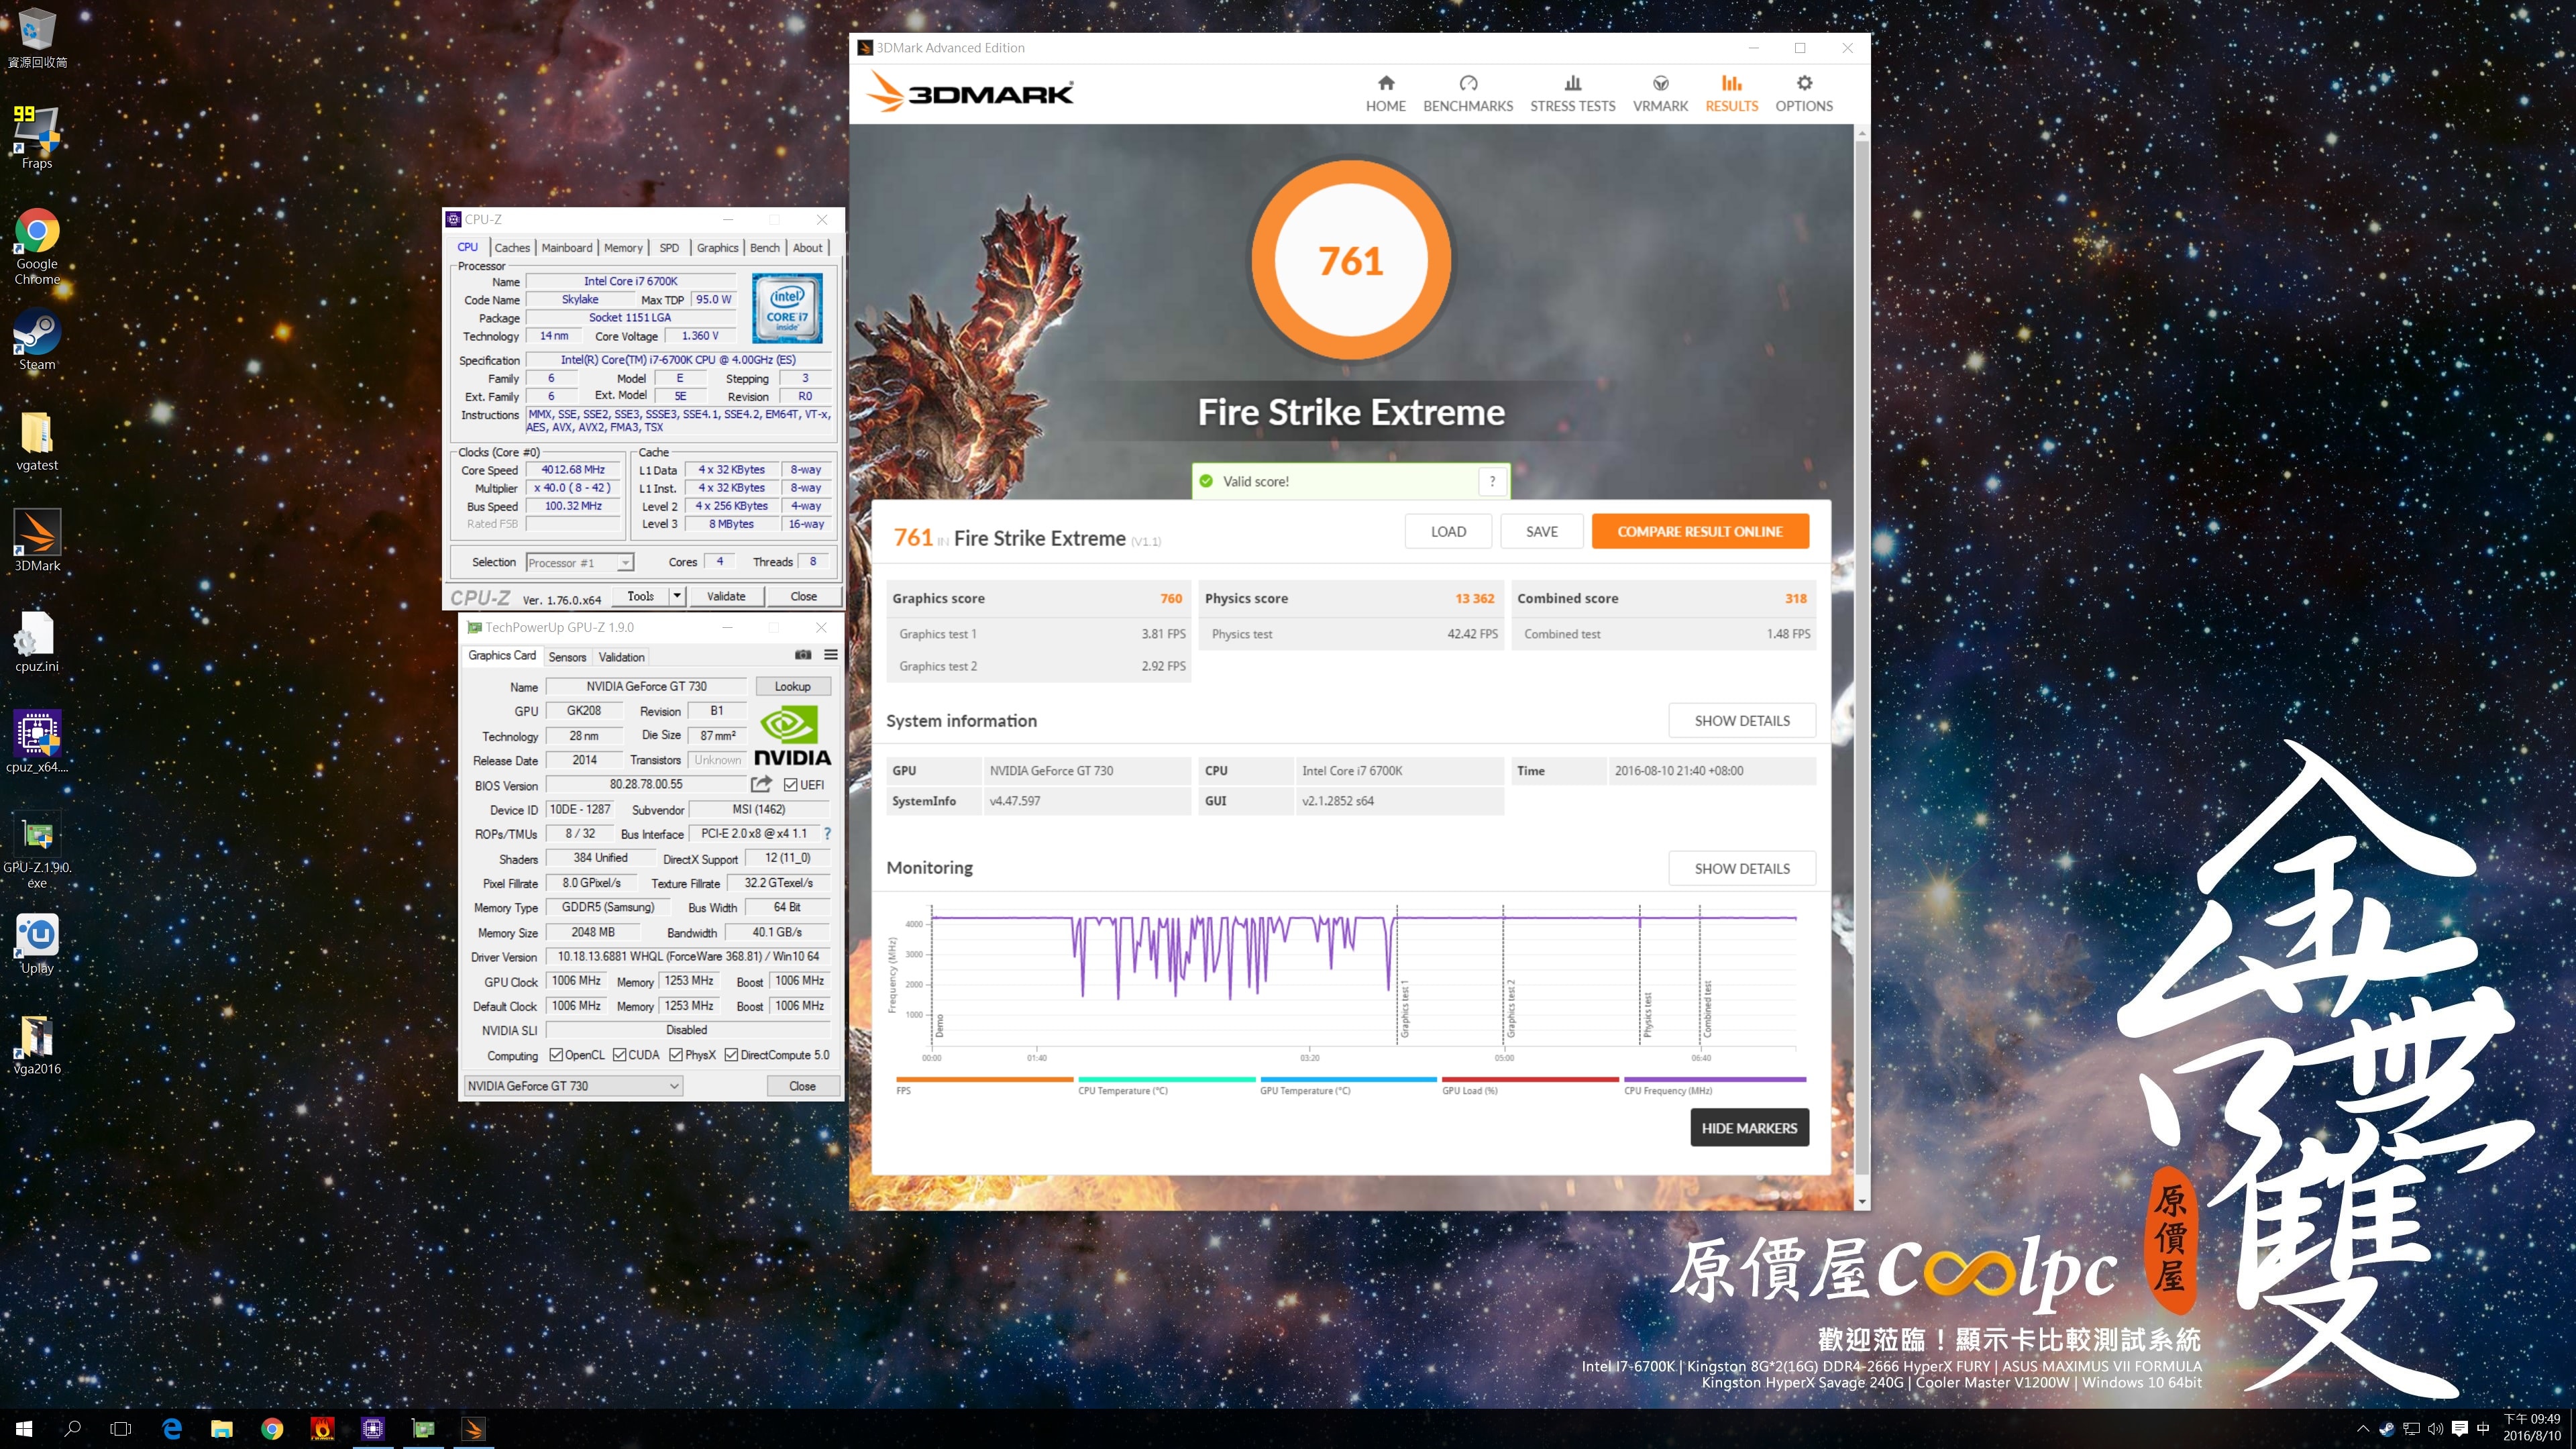
Task: Switch to CPU-Z SPD tab
Action: [669, 247]
